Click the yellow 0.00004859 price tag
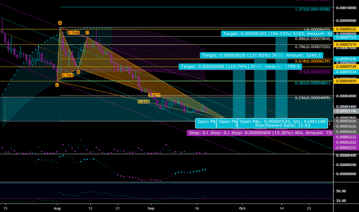 346,81
